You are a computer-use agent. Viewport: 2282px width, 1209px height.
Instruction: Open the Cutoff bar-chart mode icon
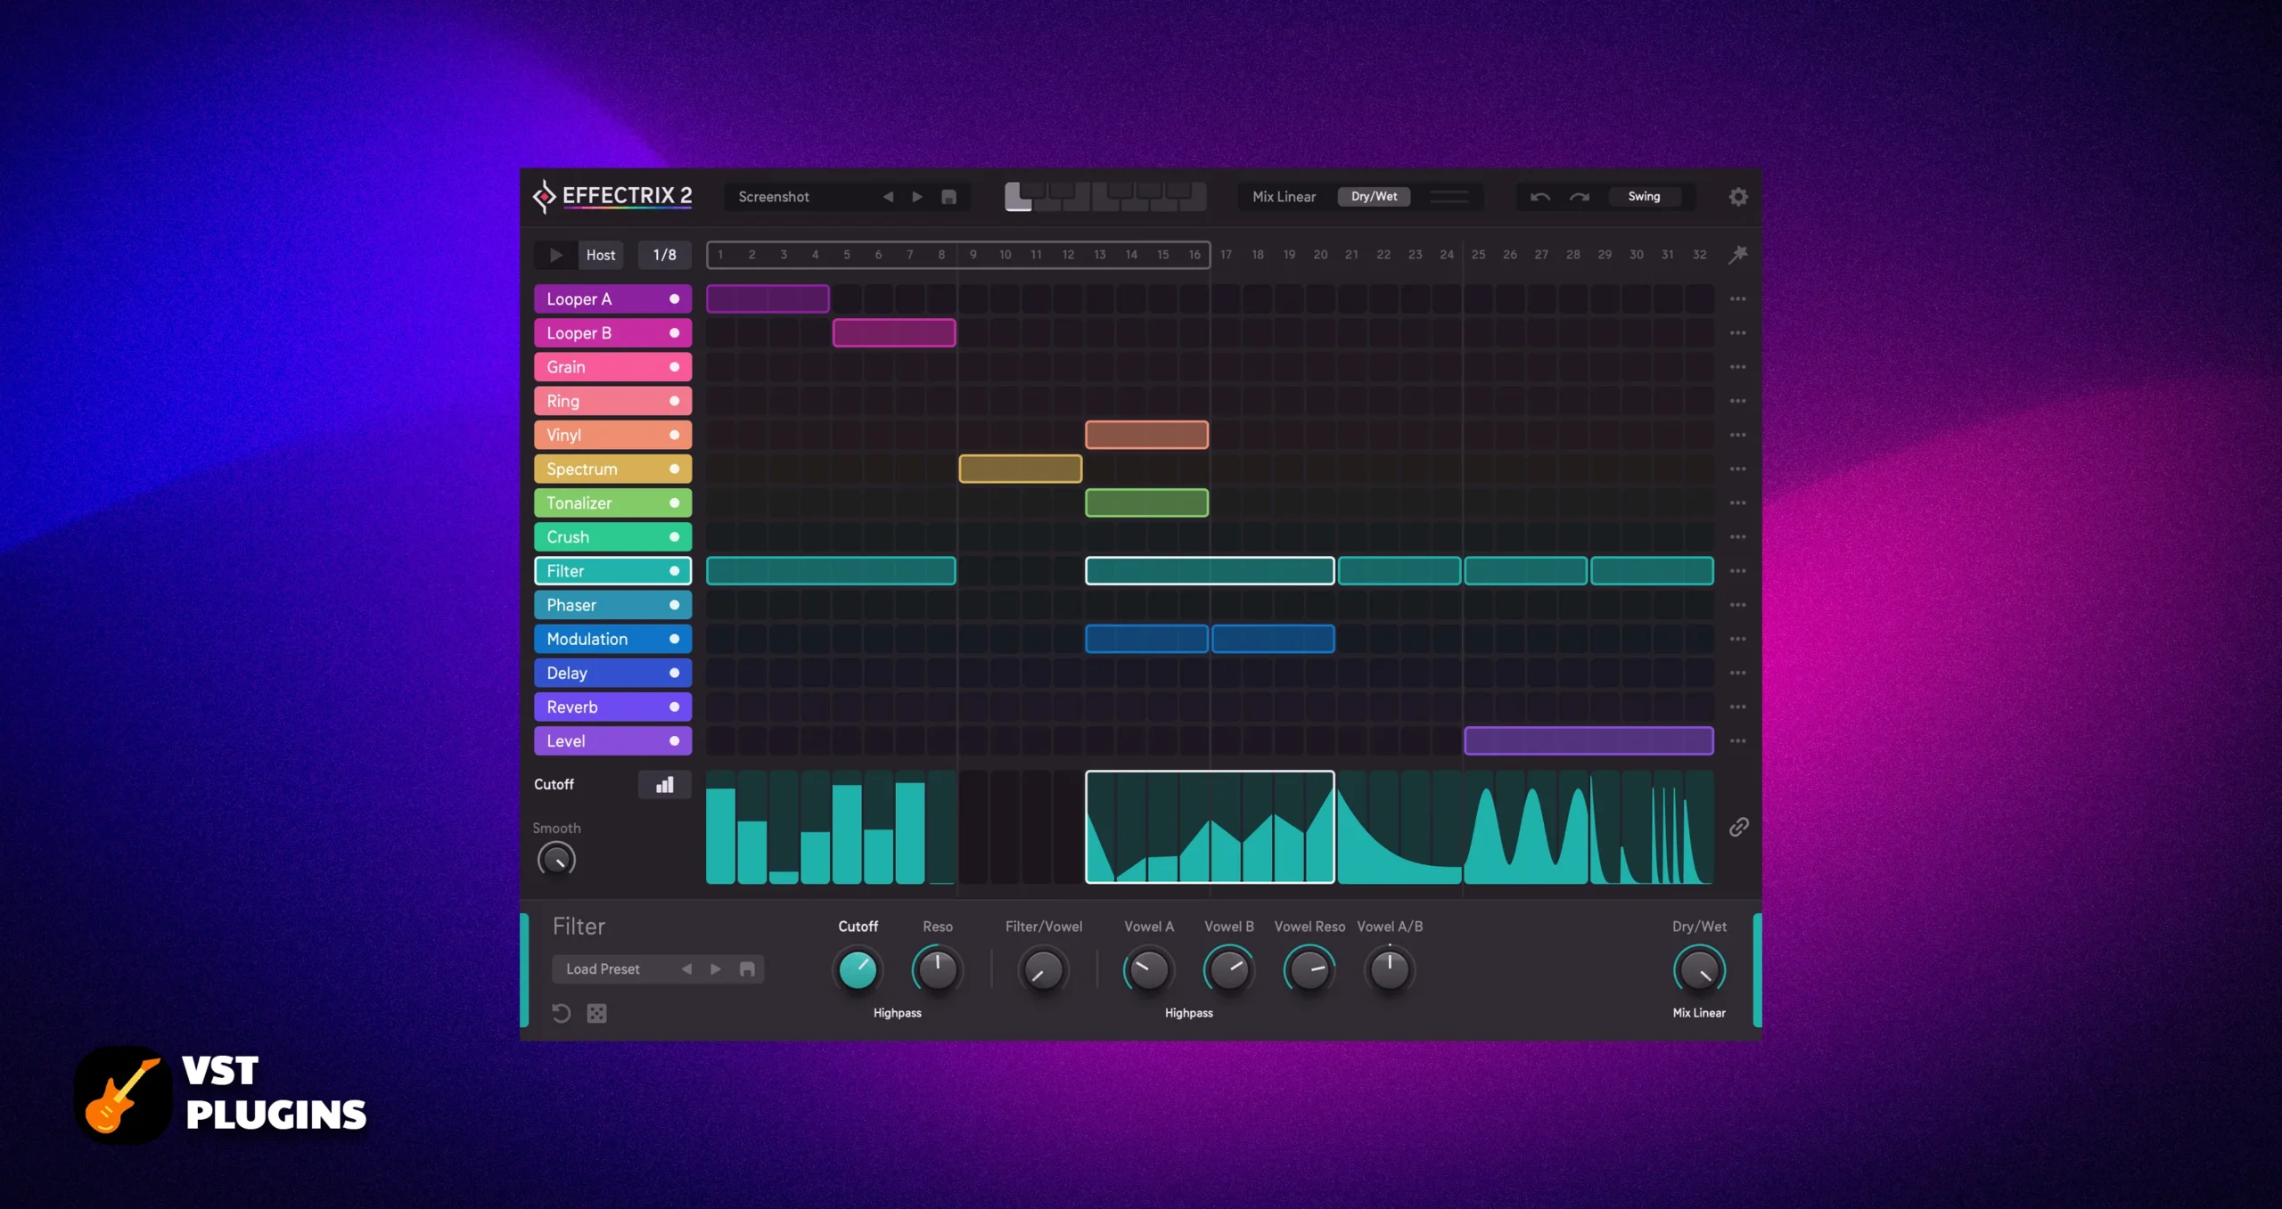664,785
